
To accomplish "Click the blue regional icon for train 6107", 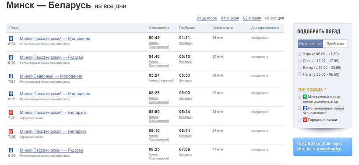I will [x=11, y=151].
